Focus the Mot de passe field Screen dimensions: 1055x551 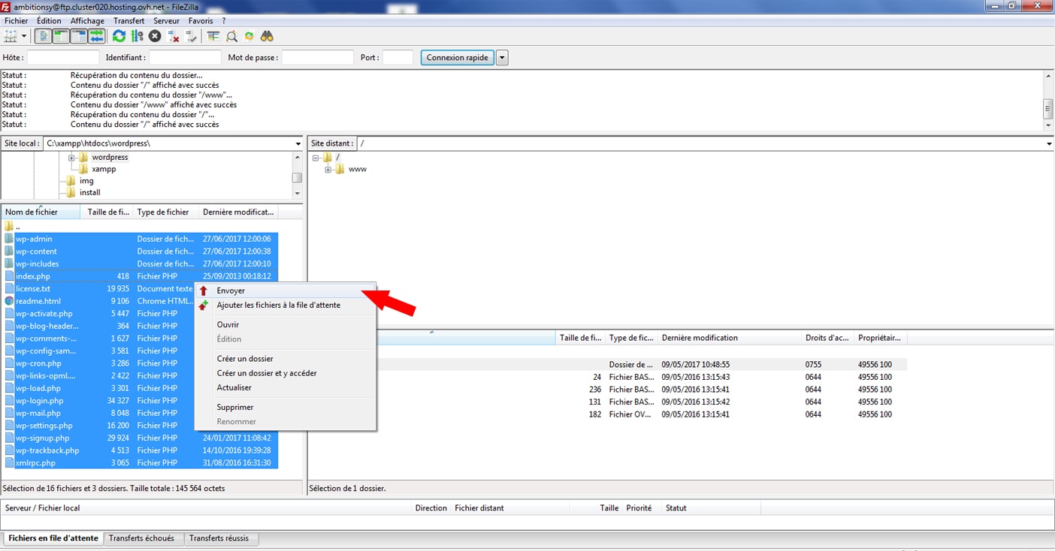(317, 57)
